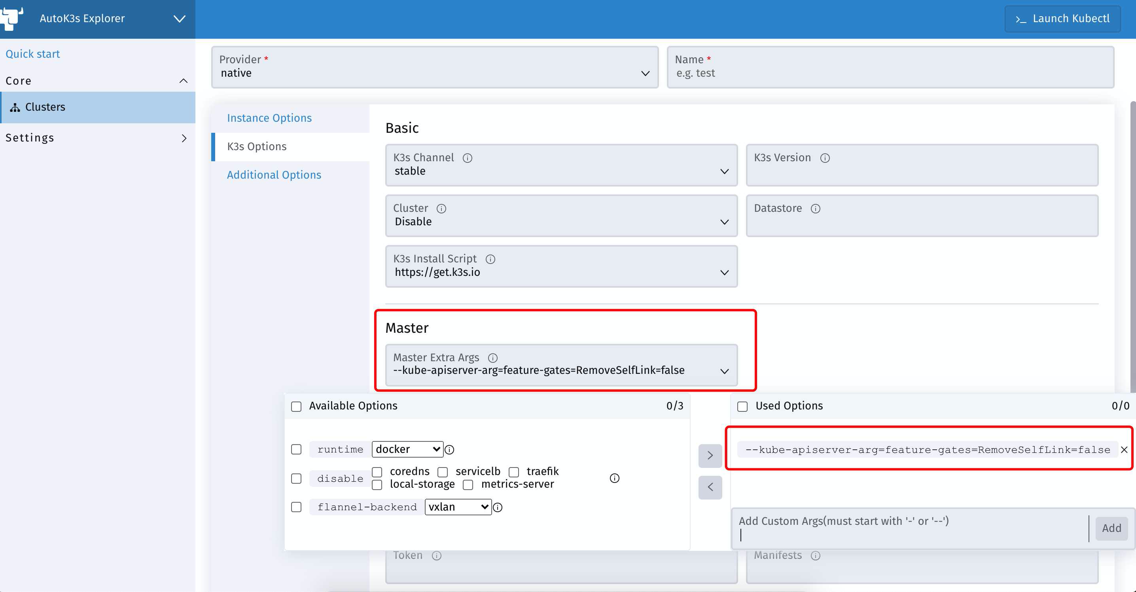Click the Master Extra Args info icon
Image resolution: width=1136 pixels, height=592 pixels.
click(492, 358)
